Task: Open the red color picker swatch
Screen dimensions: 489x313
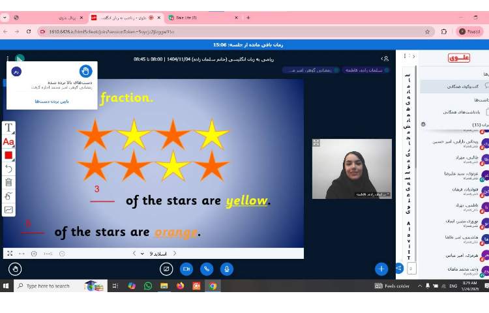Action: tap(8, 155)
